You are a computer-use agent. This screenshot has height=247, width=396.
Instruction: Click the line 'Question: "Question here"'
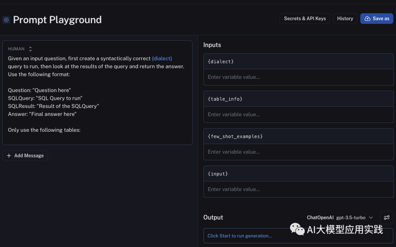pos(39,90)
